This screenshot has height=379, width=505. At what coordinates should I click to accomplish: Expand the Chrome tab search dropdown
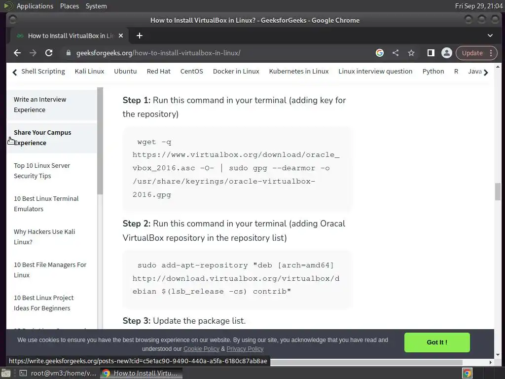pyautogui.click(x=490, y=36)
